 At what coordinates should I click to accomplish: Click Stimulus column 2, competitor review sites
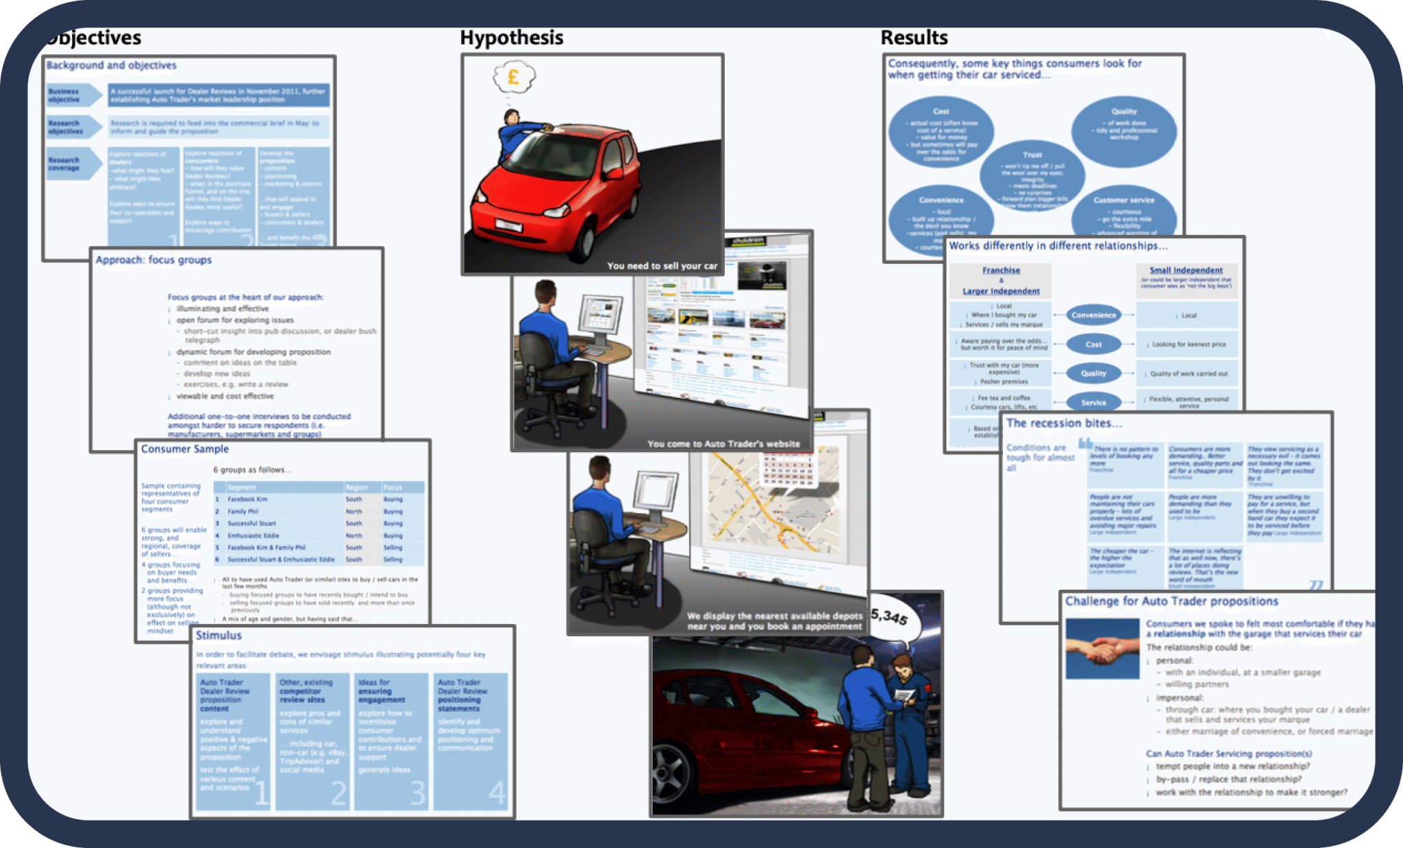click(x=313, y=741)
